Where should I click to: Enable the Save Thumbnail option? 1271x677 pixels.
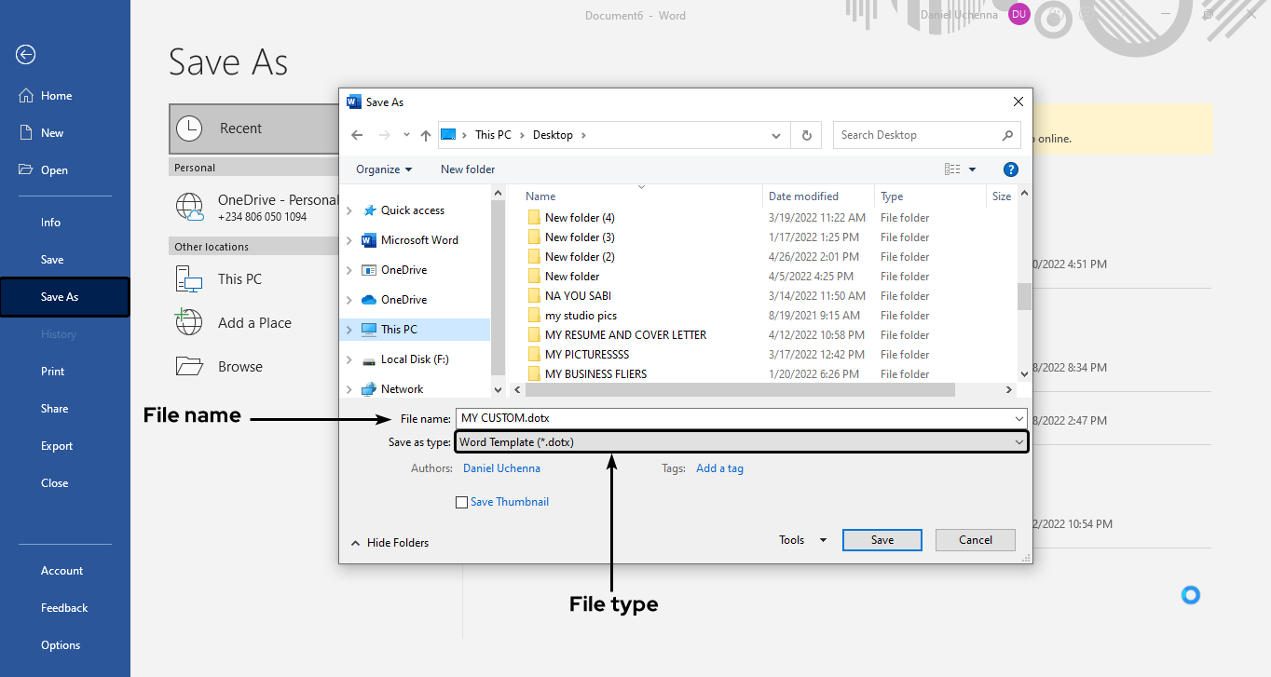coord(461,502)
